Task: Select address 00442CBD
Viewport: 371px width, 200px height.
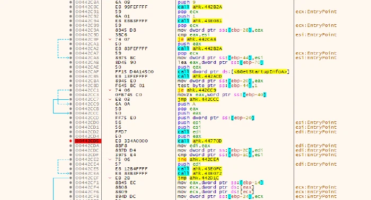Action: click(87, 85)
